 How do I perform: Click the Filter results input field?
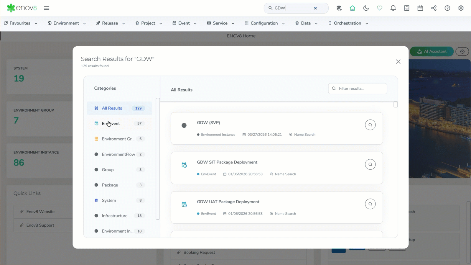point(360,89)
